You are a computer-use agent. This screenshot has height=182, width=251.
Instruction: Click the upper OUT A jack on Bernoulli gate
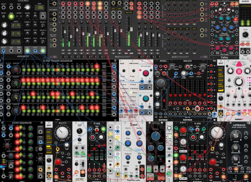coord(142,87)
